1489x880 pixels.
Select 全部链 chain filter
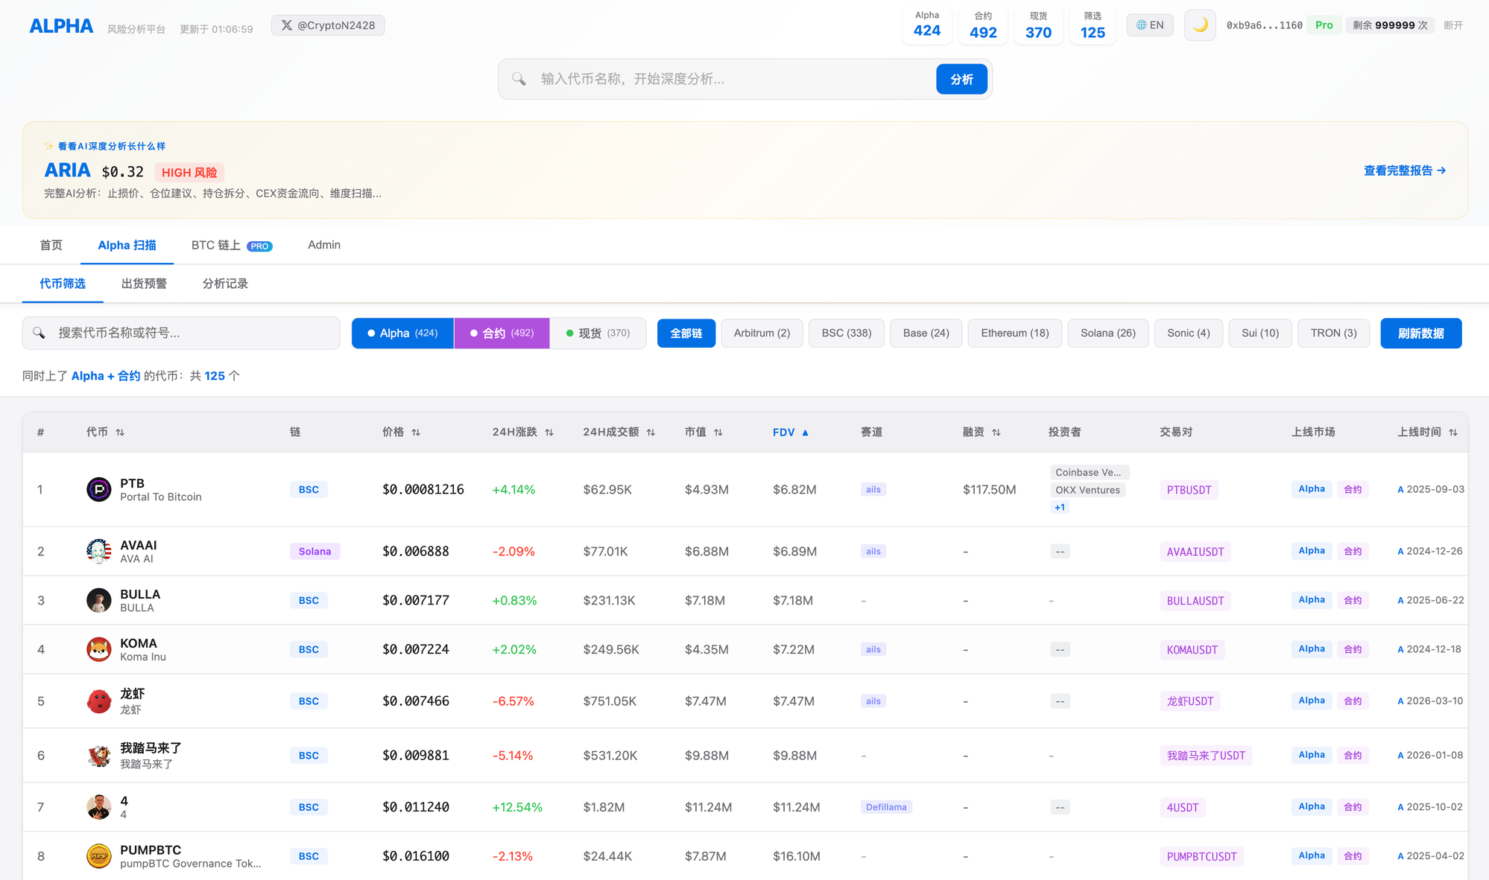[x=686, y=333]
